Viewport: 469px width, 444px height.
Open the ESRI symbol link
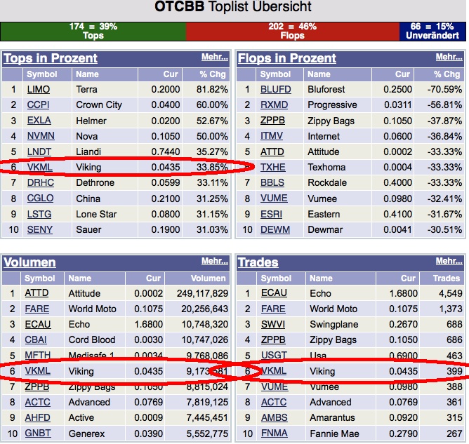pyautogui.click(x=271, y=214)
